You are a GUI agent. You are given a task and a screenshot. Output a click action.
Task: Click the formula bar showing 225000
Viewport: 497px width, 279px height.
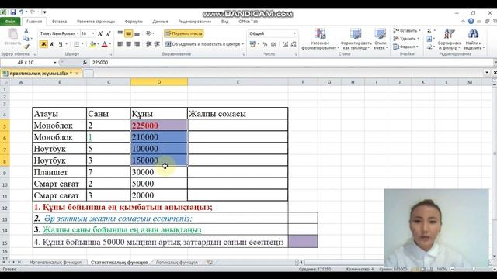click(292, 62)
